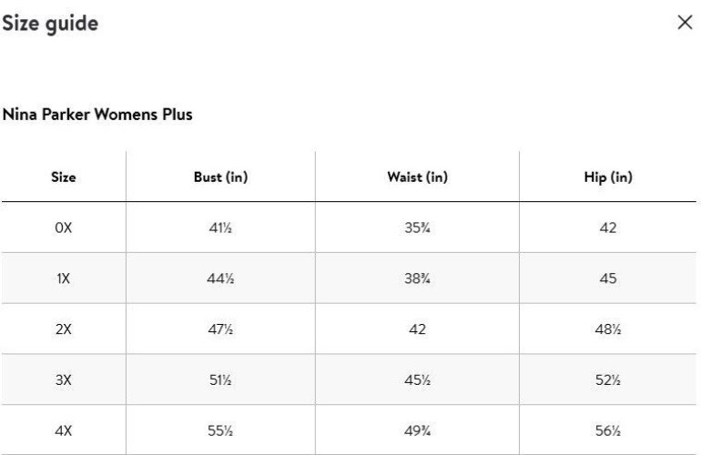This screenshot has width=701, height=455.
Task: Select the 3X size row label
Action: [64, 379]
